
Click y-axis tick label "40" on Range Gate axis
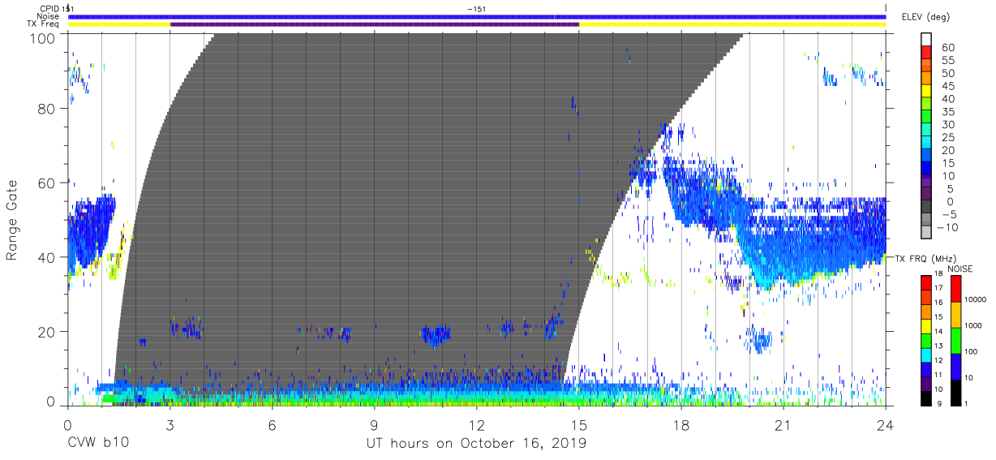(46, 257)
